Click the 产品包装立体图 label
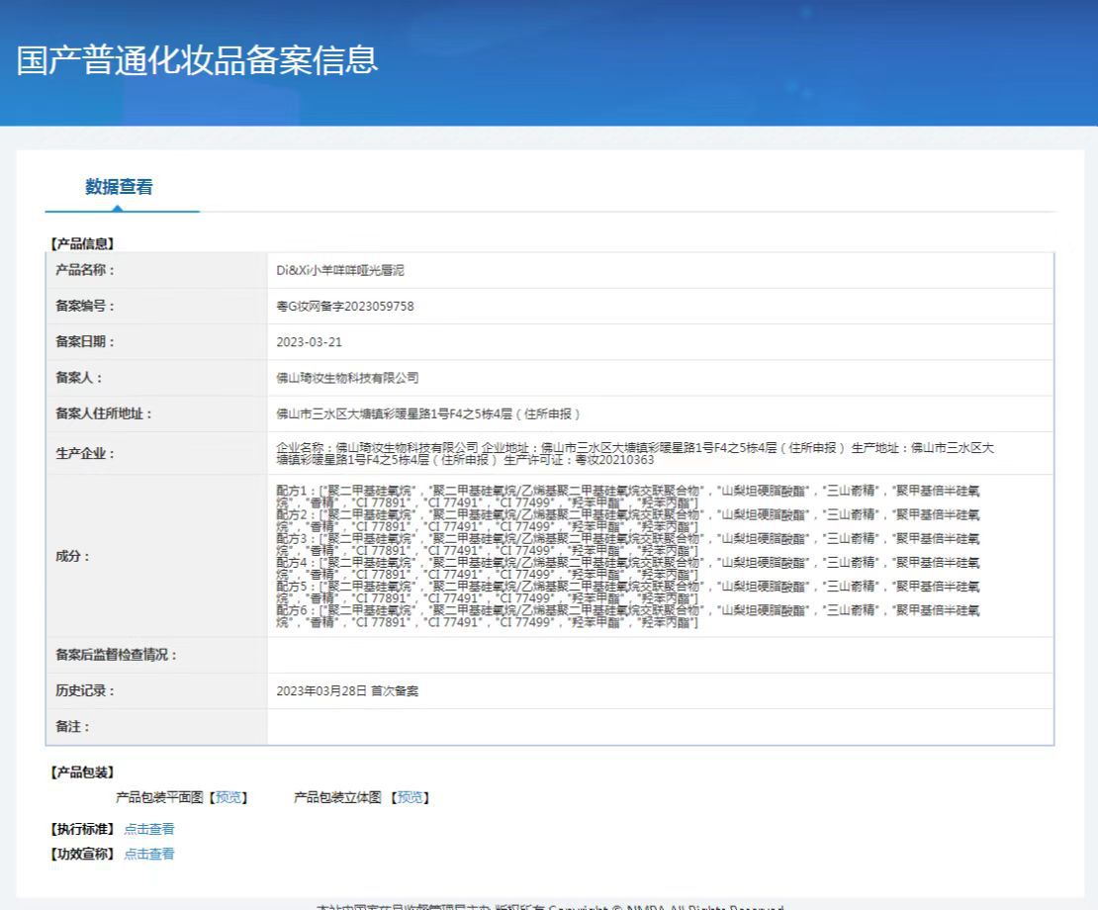The image size is (1098, 910). [x=337, y=797]
